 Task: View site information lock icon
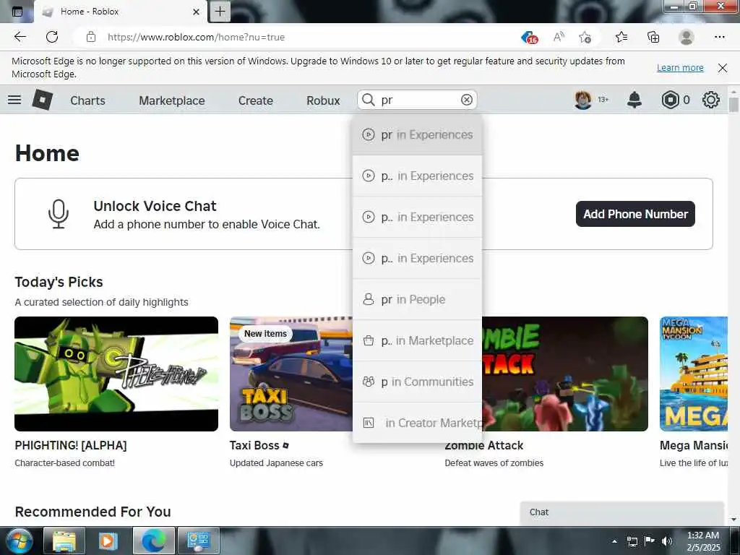point(91,37)
